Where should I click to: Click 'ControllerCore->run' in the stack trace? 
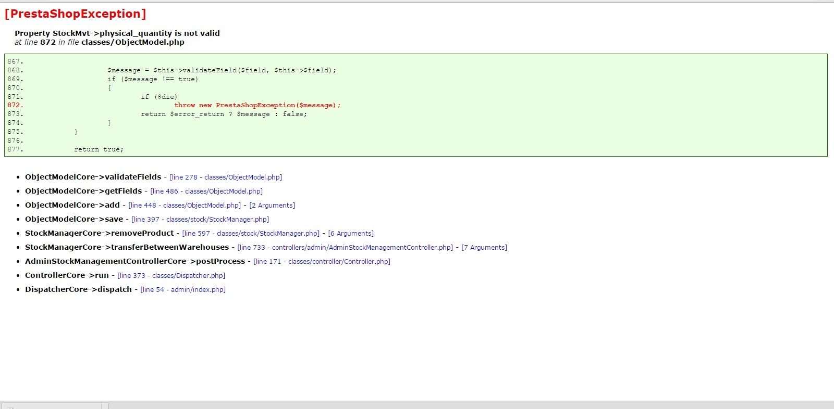click(67, 275)
